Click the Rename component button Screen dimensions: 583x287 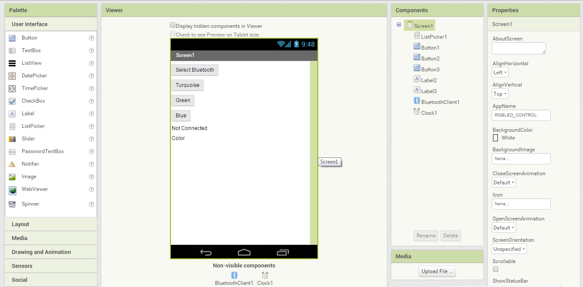pyautogui.click(x=426, y=236)
